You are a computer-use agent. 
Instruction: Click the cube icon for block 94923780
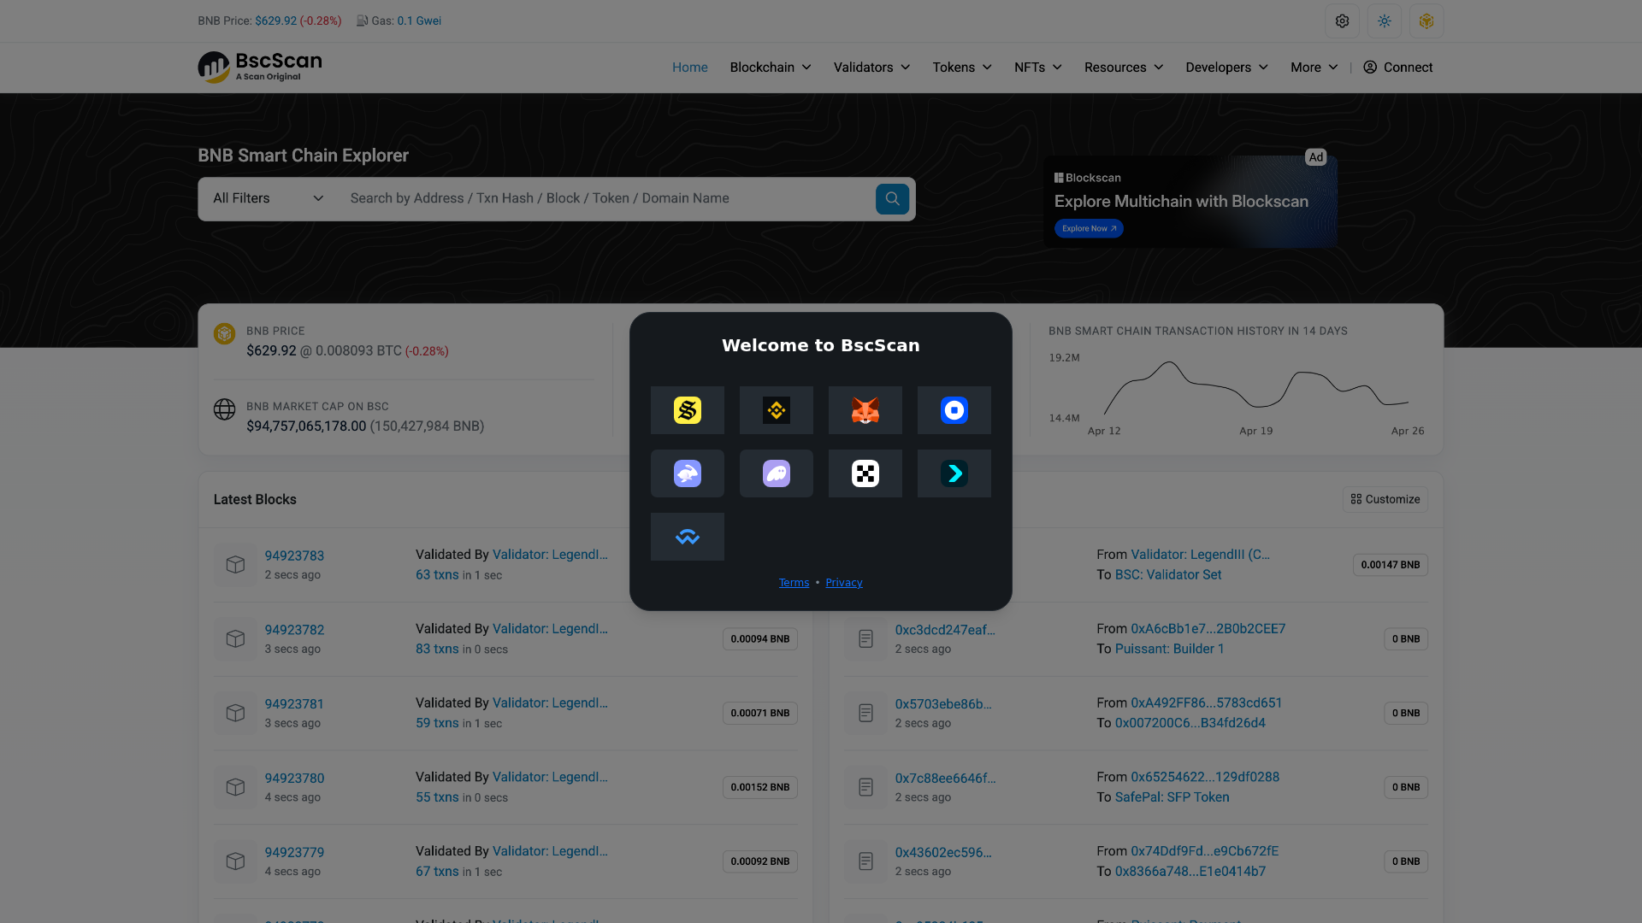pyautogui.click(x=235, y=787)
